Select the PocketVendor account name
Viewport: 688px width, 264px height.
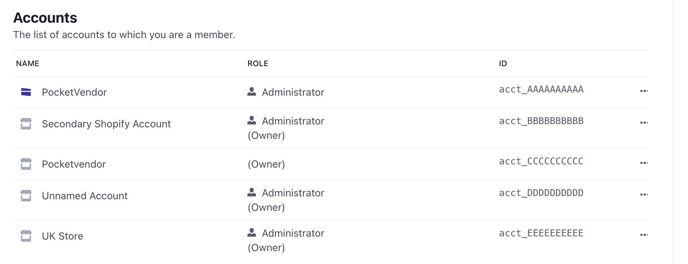74,92
